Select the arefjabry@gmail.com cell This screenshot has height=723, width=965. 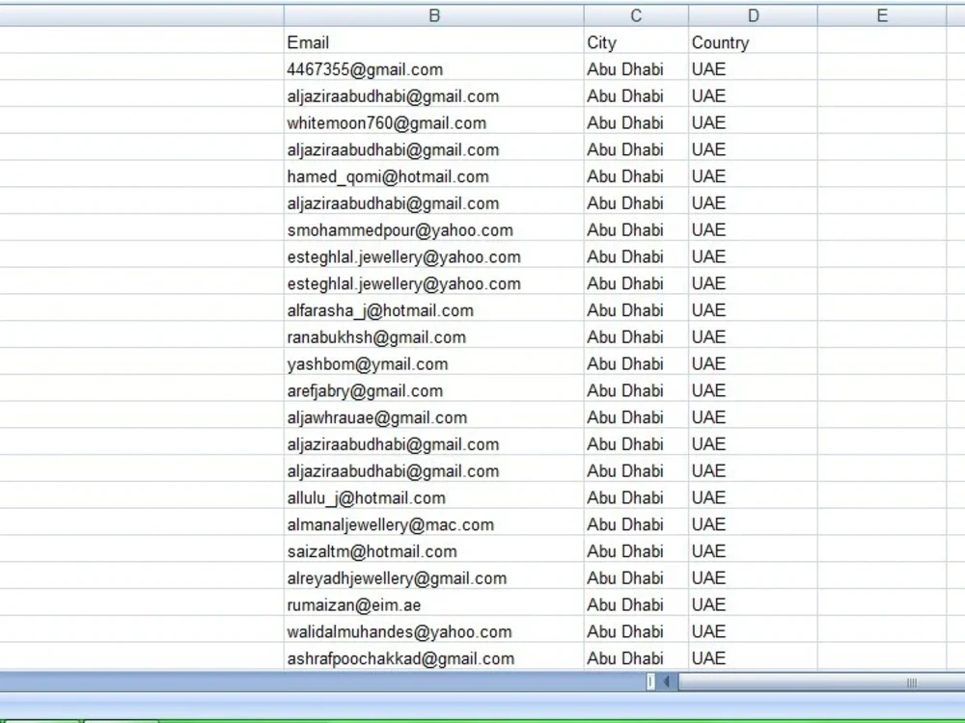point(434,390)
